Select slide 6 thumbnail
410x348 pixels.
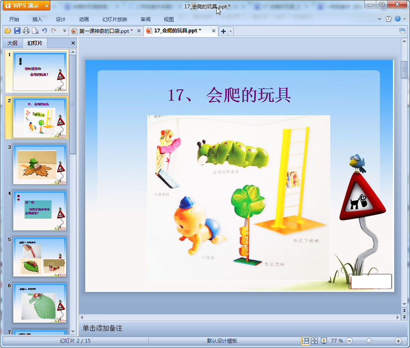(x=40, y=303)
